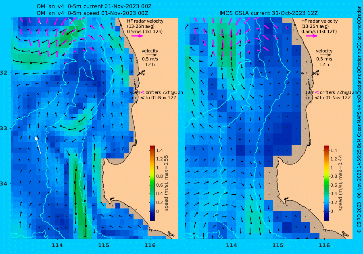The height and width of the screenshot is (254, 363).
Task: Click the black velocity arrow in right map legend
Action: (325, 55)
